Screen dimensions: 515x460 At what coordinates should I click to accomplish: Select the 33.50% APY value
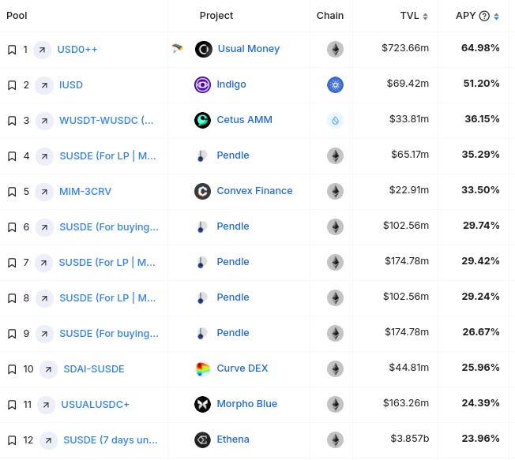pyautogui.click(x=481, y=190)
